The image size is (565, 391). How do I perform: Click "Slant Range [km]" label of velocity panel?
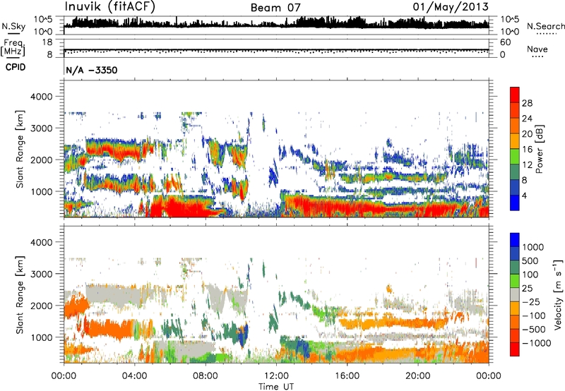click(x=20, y=295)
